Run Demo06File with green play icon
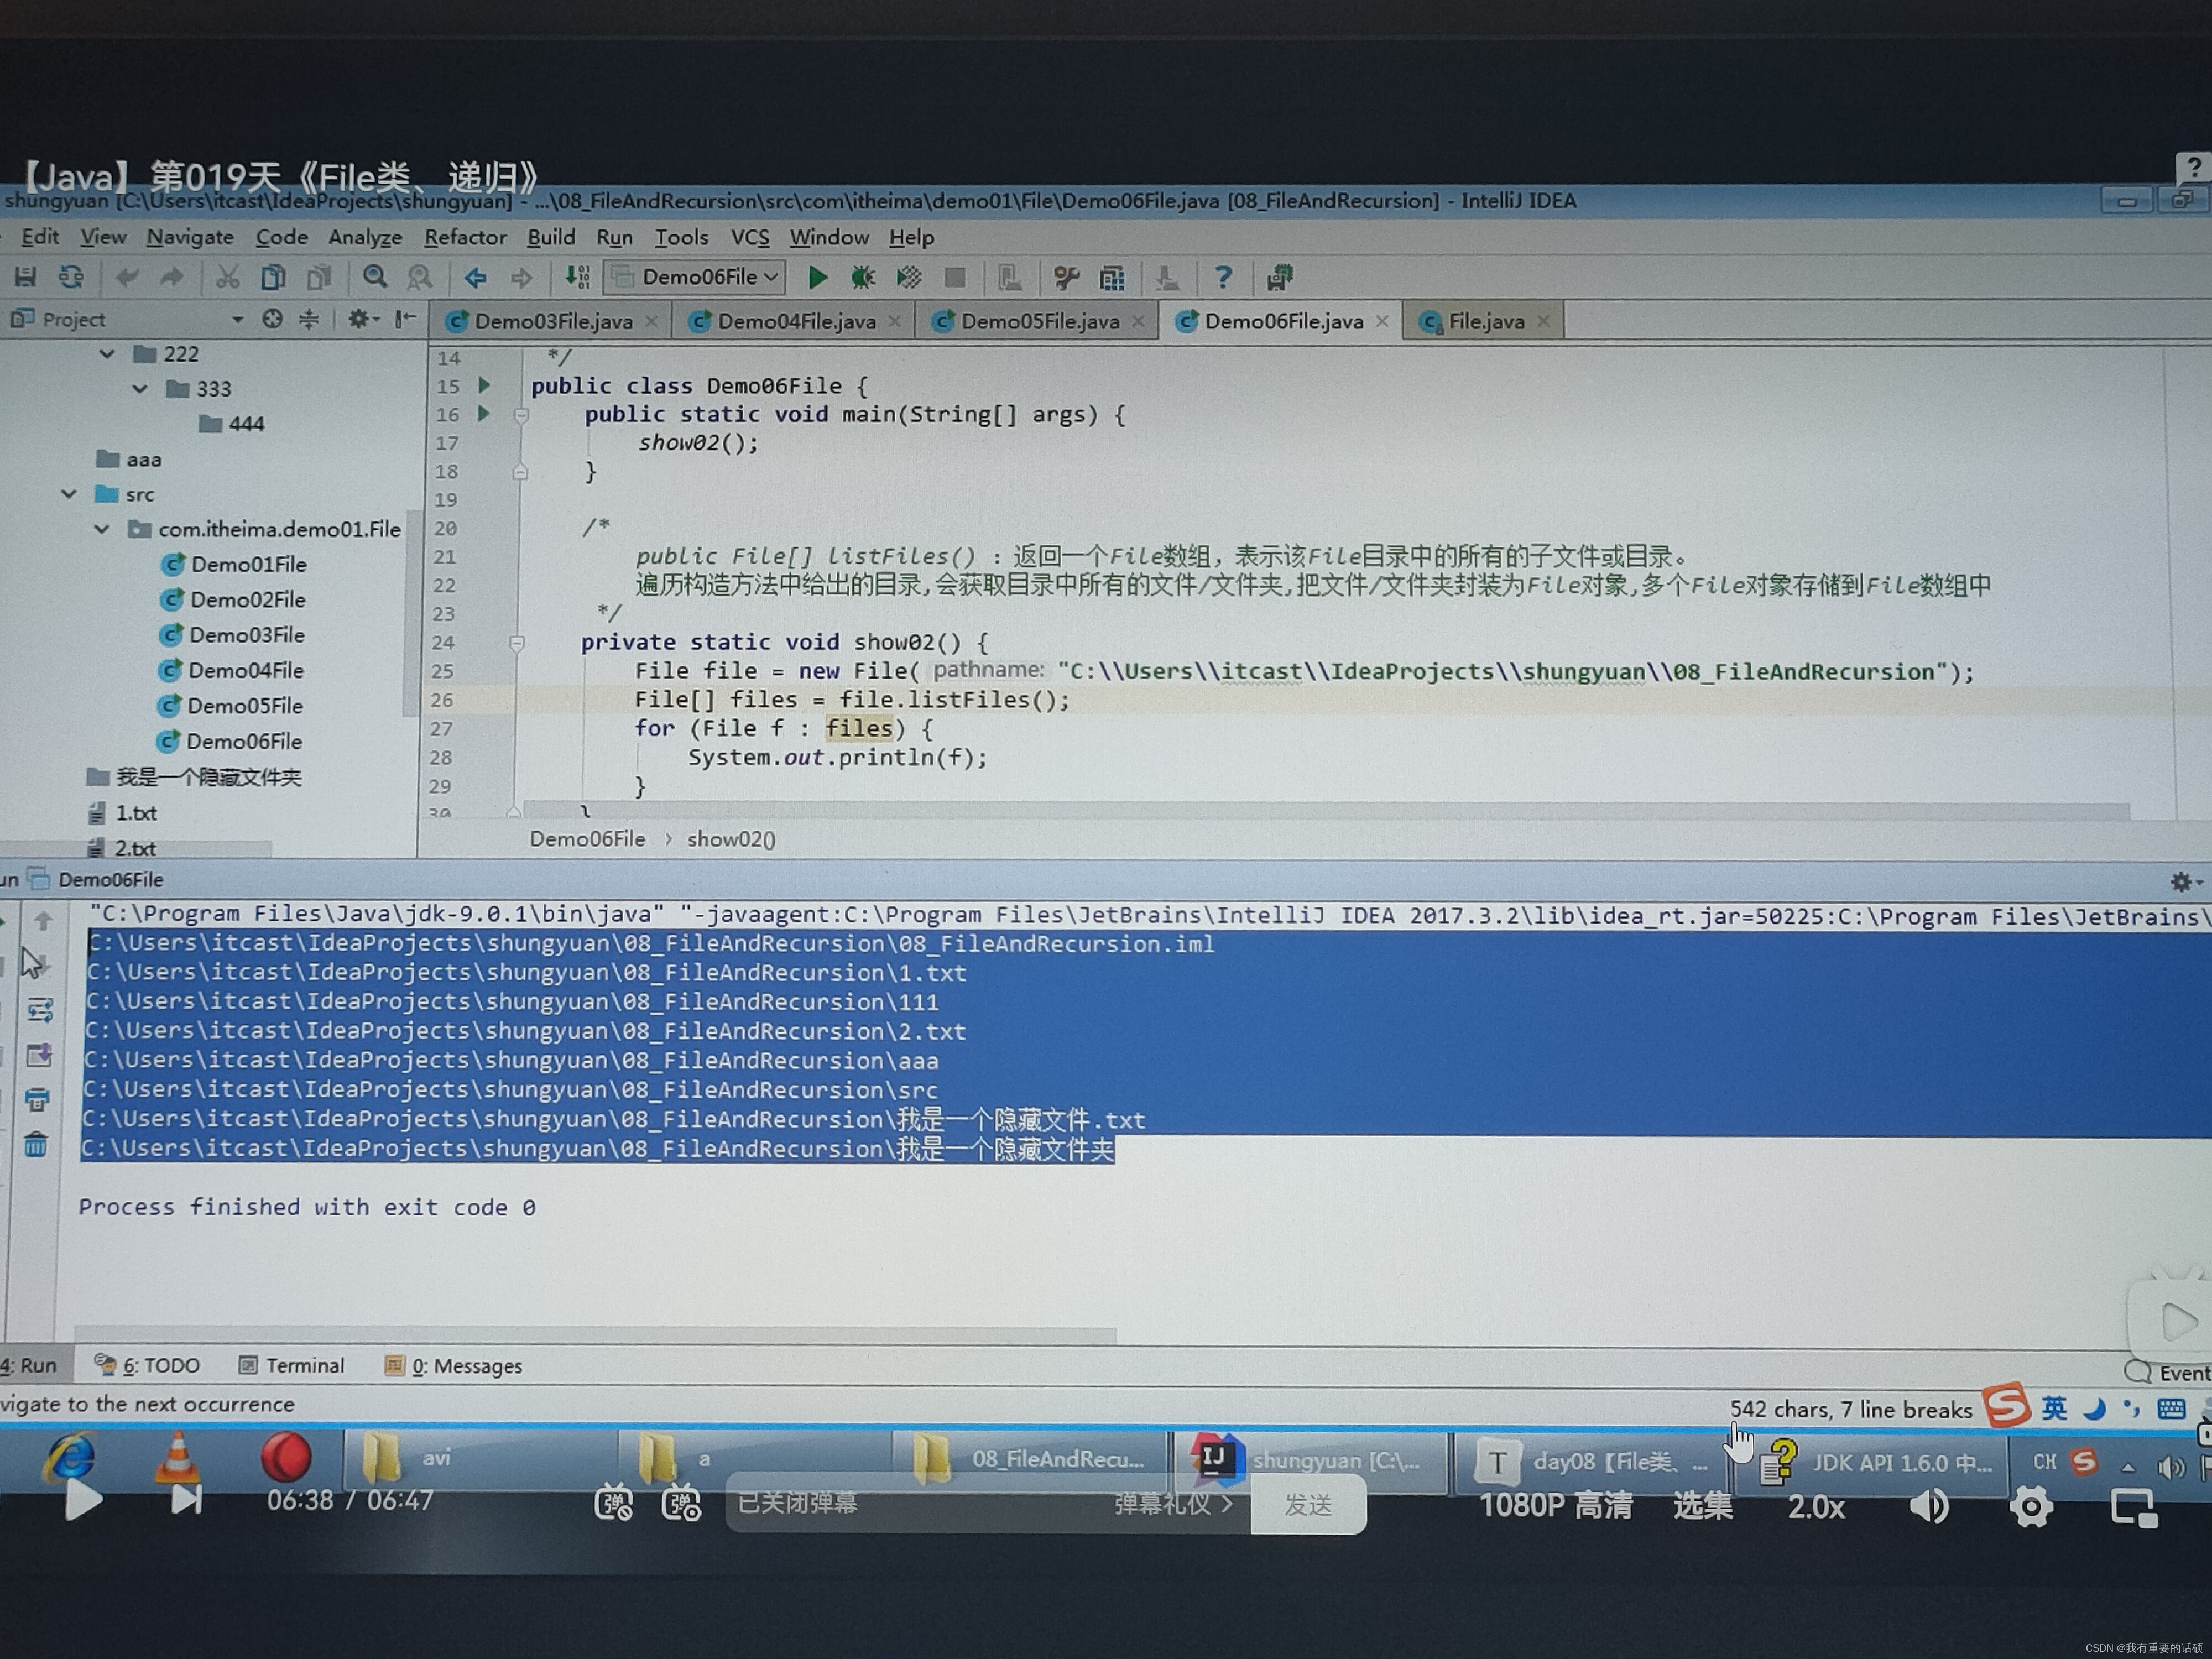This screenshot has height=1659, width=2212. pyautogui.click(x=817, y=277)
